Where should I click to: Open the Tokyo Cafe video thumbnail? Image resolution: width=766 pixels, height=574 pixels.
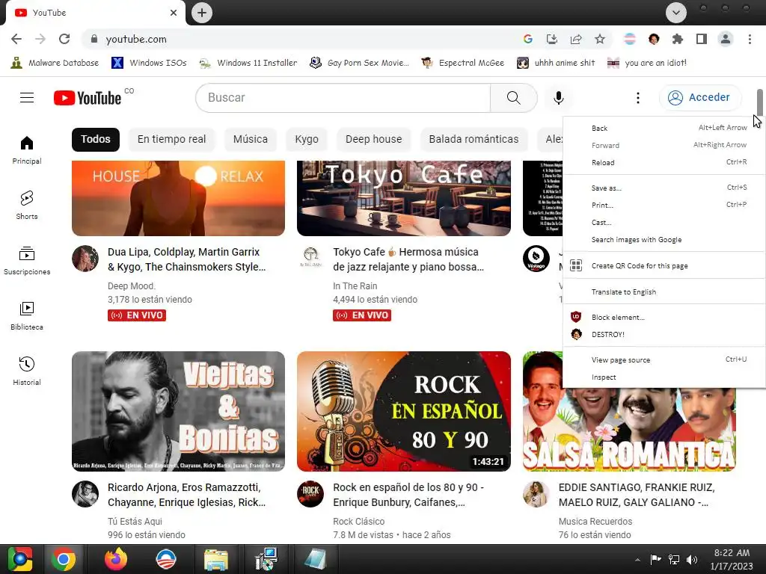(403, 198)
